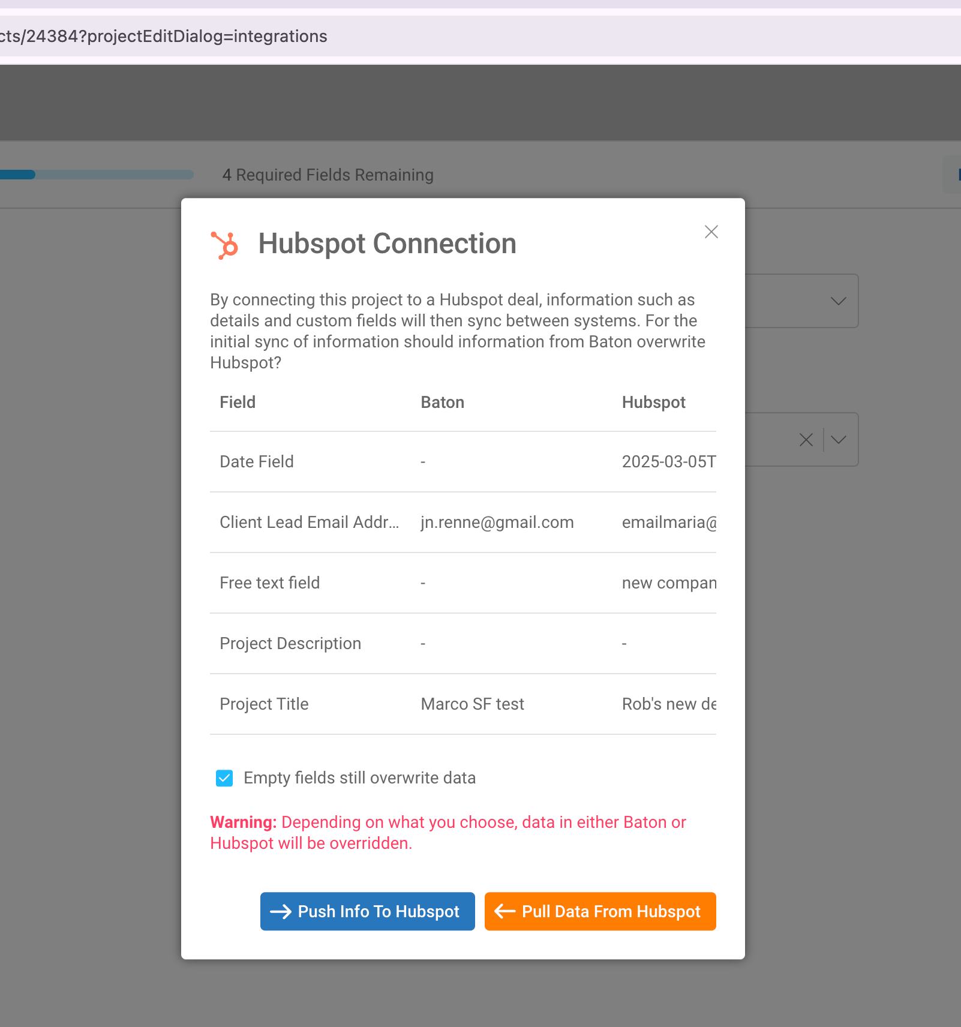Click the Hubspot logo icon
This screenshot has width=961, height=1027.
(x=224, y=245)
